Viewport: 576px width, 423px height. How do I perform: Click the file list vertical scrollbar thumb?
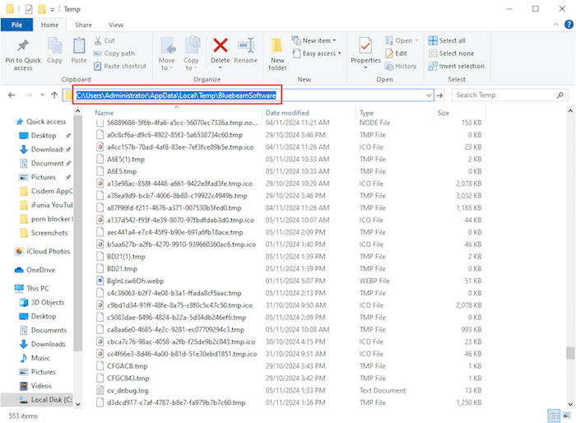pos(570,353)
